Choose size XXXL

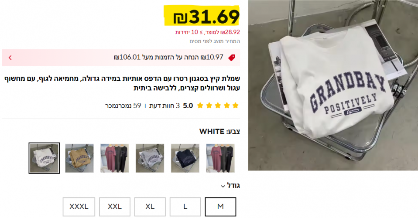point(79,207)
